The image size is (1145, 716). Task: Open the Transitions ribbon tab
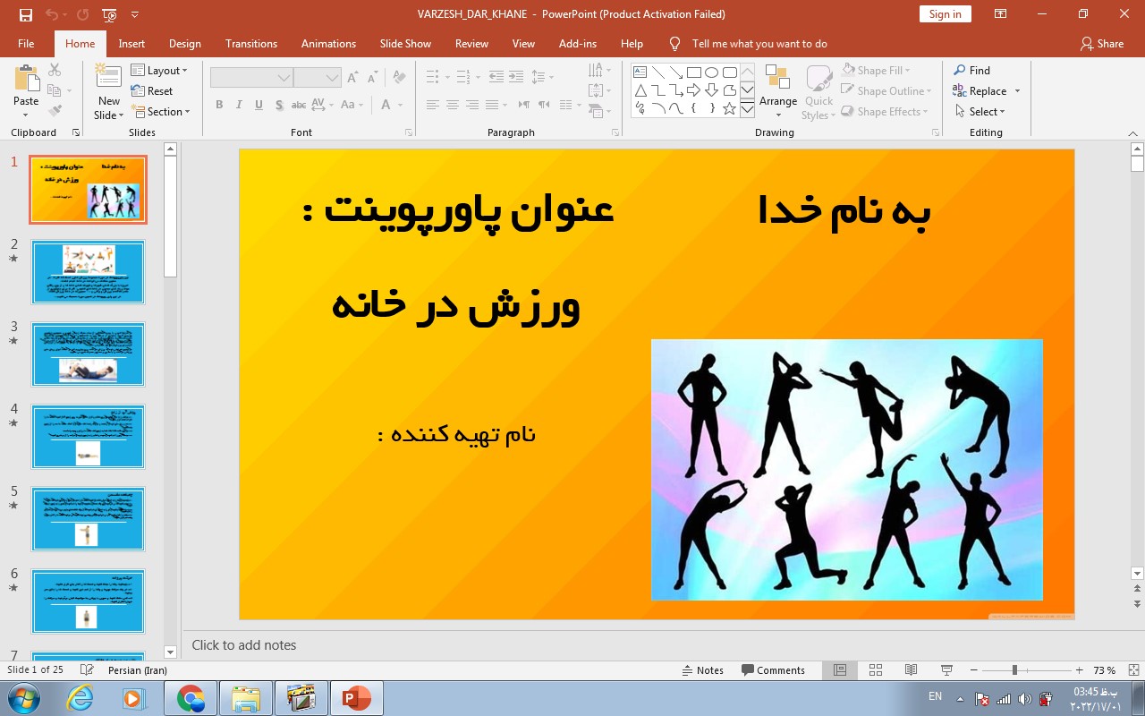coord(251,44)
